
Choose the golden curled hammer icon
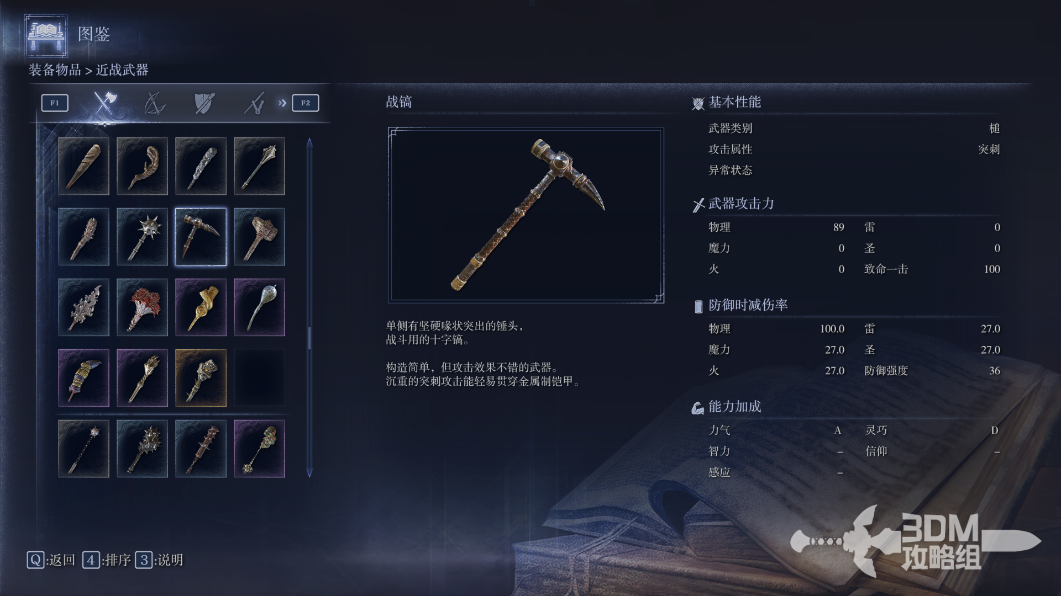(x=201, y=307)
